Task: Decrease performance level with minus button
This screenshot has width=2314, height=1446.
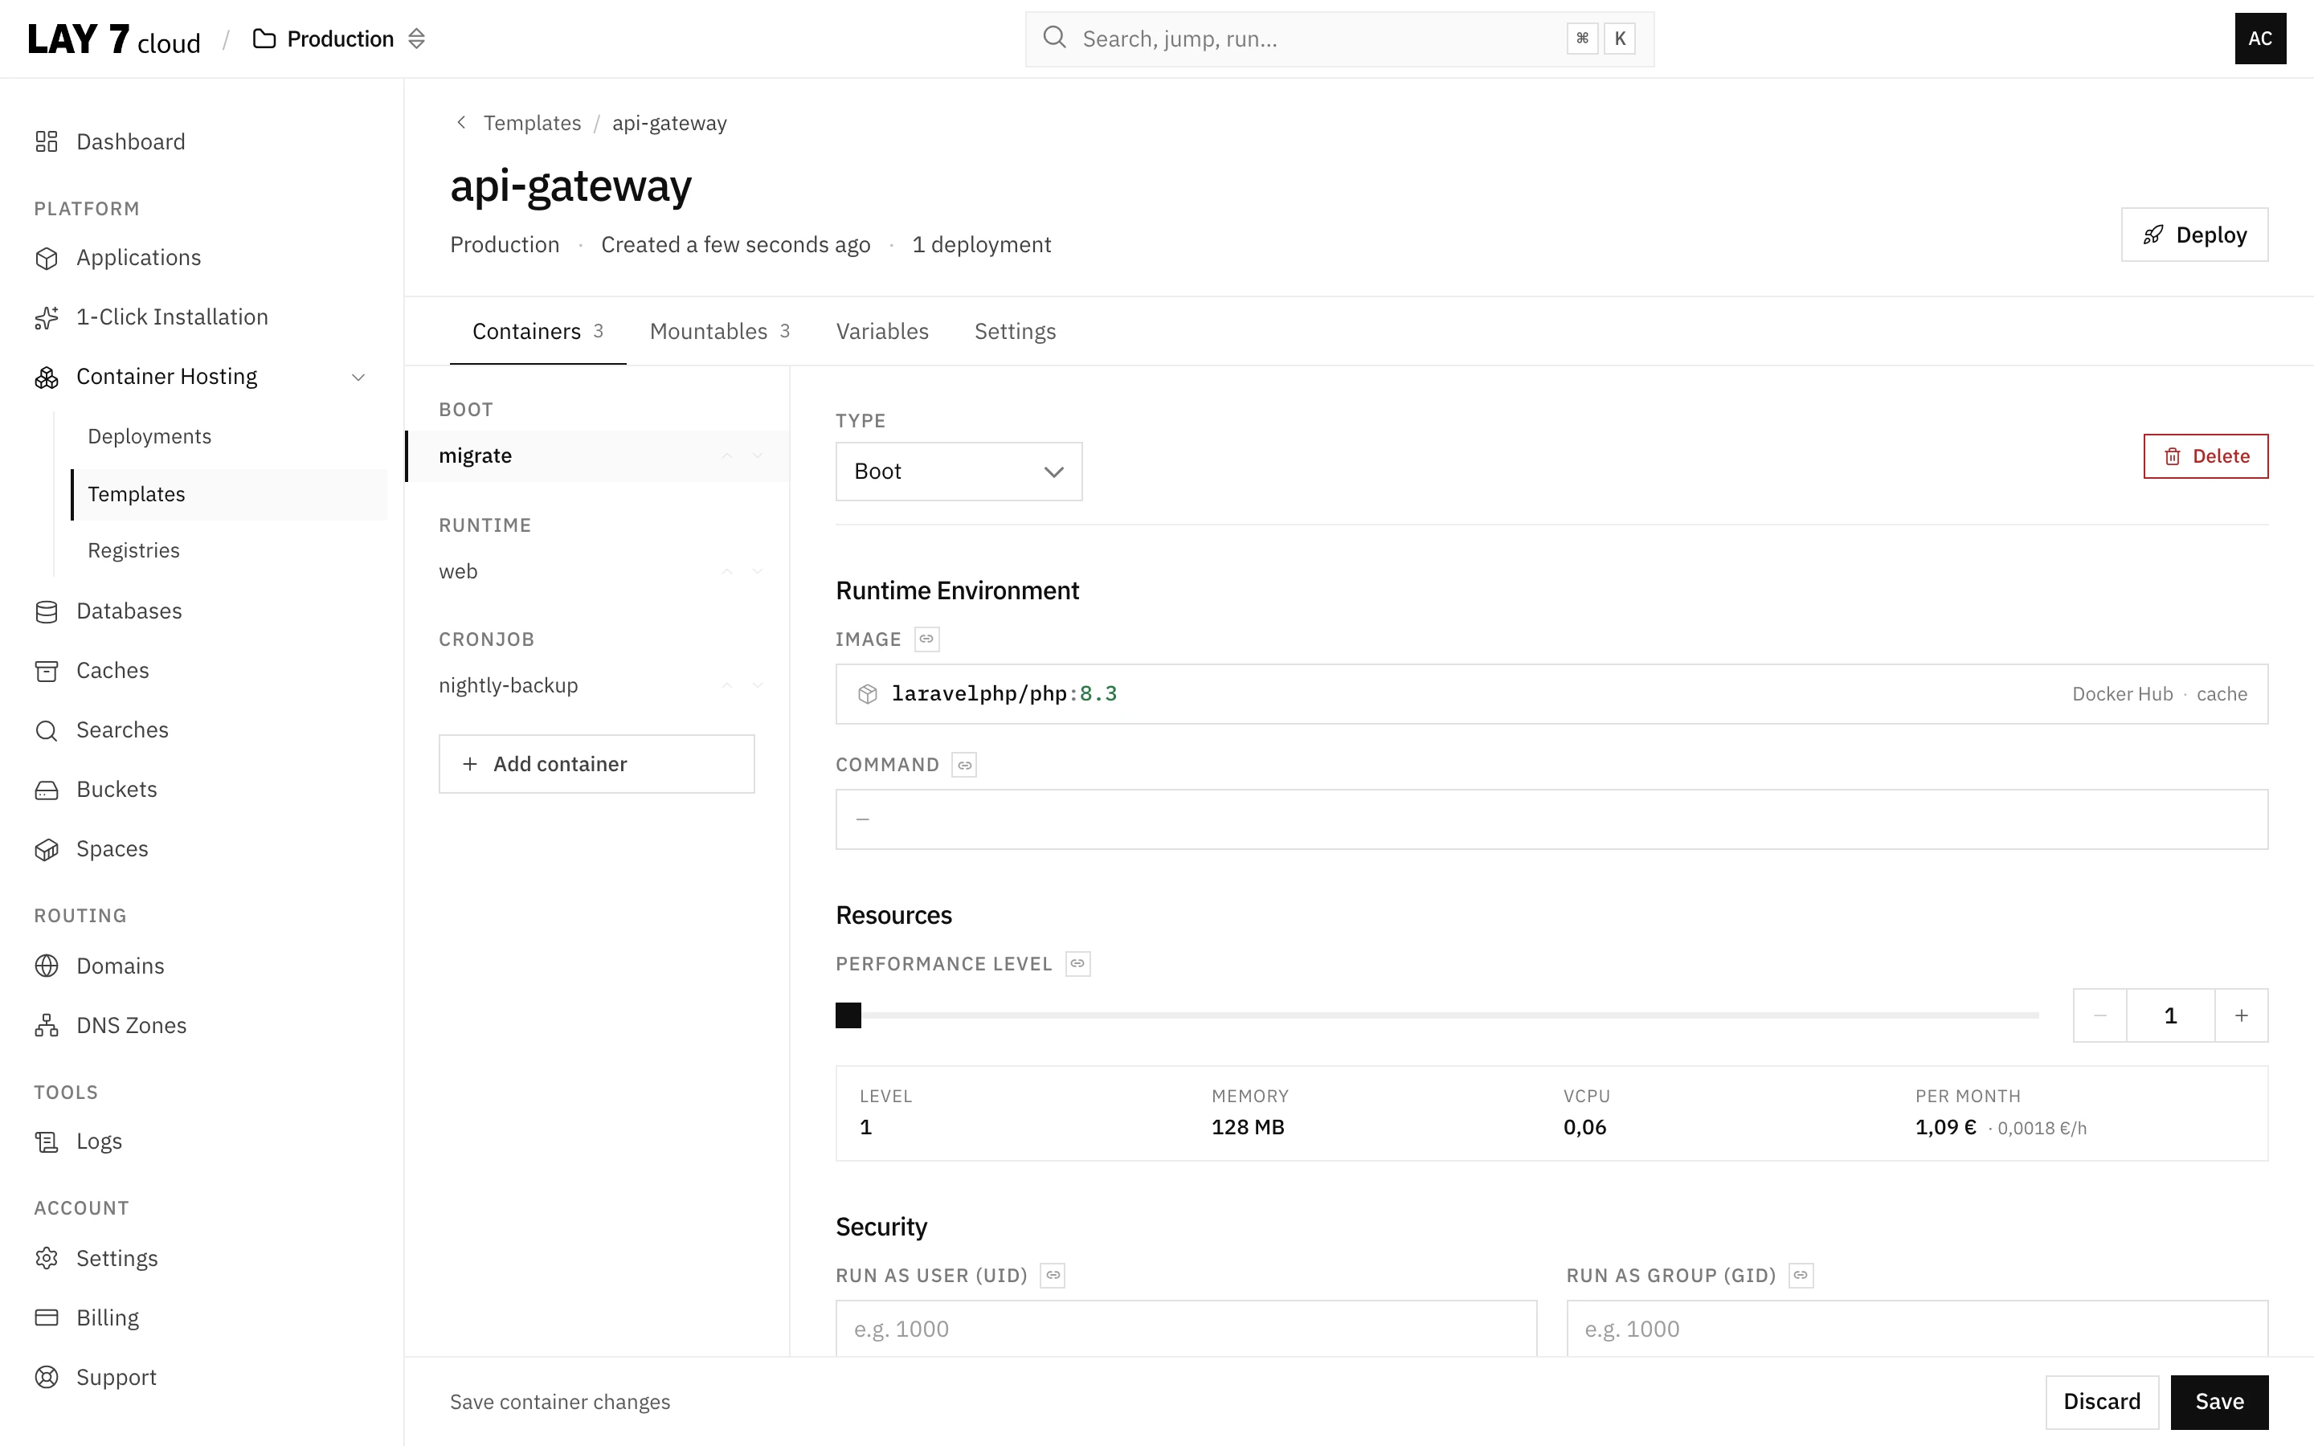Action: pos(2099,1015)
